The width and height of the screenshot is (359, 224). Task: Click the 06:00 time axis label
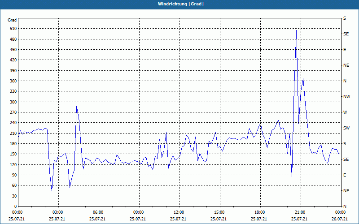pyautogui.click(x=97, y=212)
